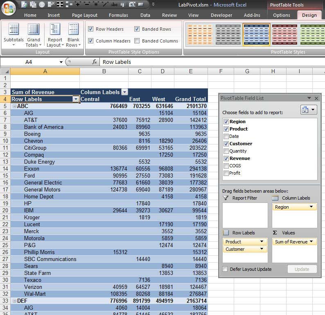
Task: Click the Grand Totals icon
Action: (33, 30)
